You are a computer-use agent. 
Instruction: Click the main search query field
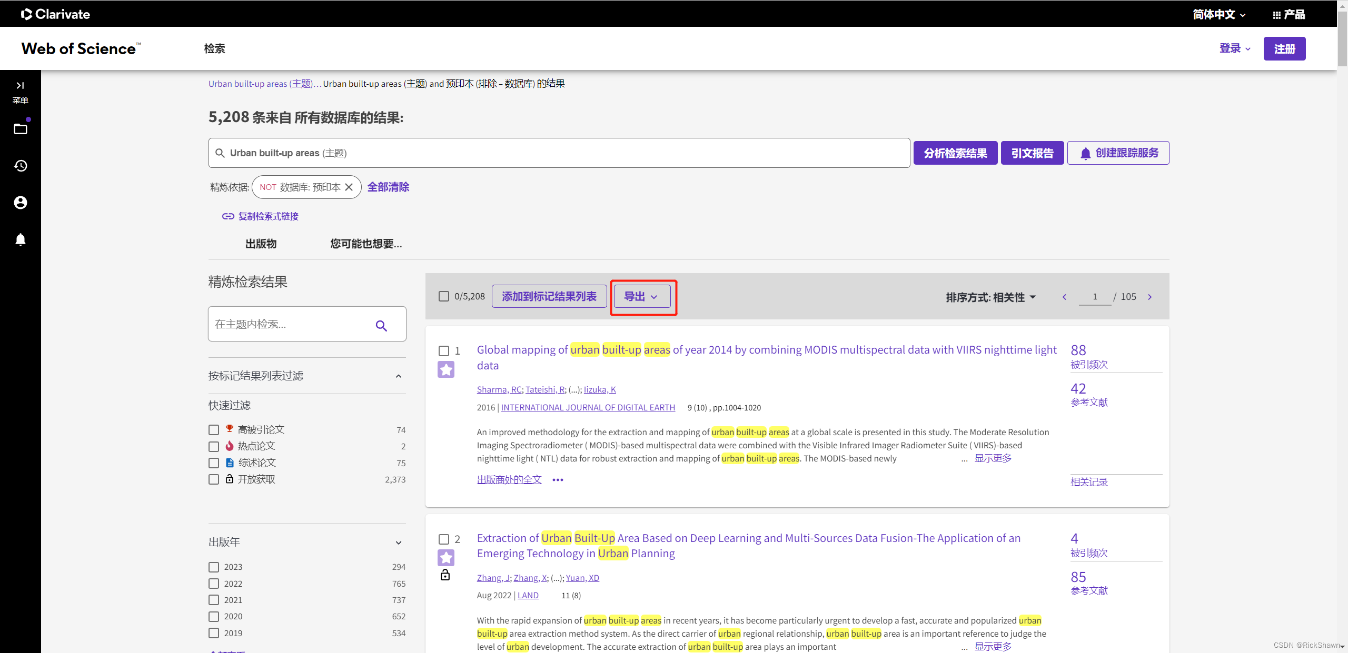click(559, 153)
